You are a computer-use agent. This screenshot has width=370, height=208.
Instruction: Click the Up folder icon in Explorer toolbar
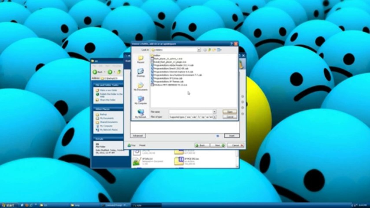pos(119,72)
